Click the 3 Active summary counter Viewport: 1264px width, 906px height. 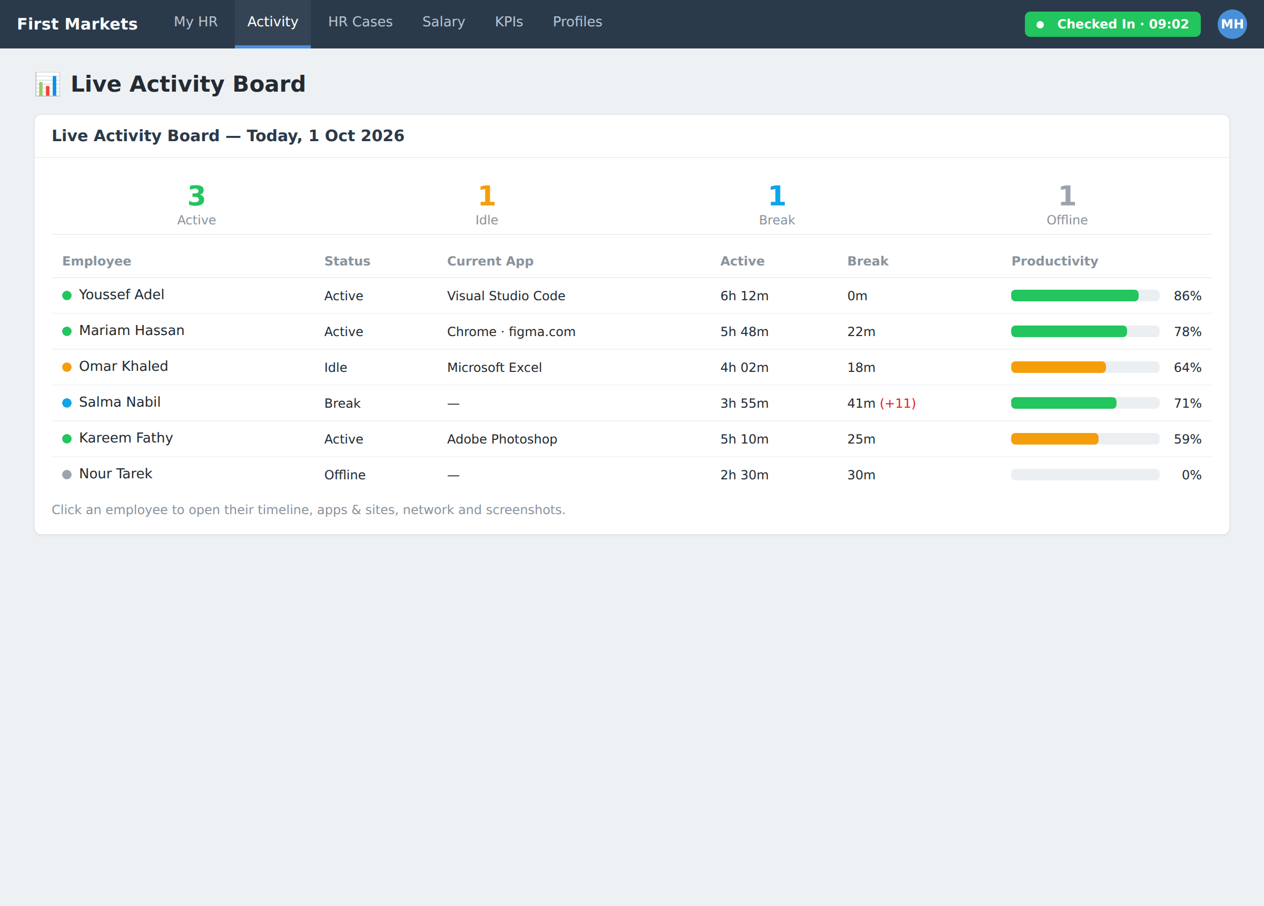coord(197,204)
